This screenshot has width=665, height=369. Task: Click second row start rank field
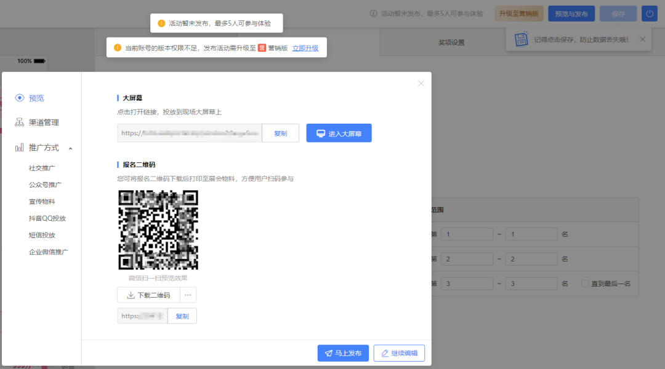pyautogui.click(x=467, y=259)
